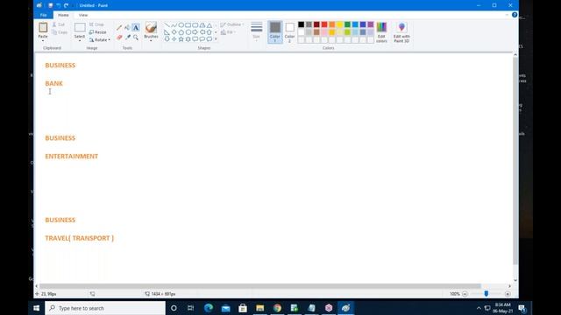Adjust the zoom slider handle
The image size is (561, 315).
point(486,294)
